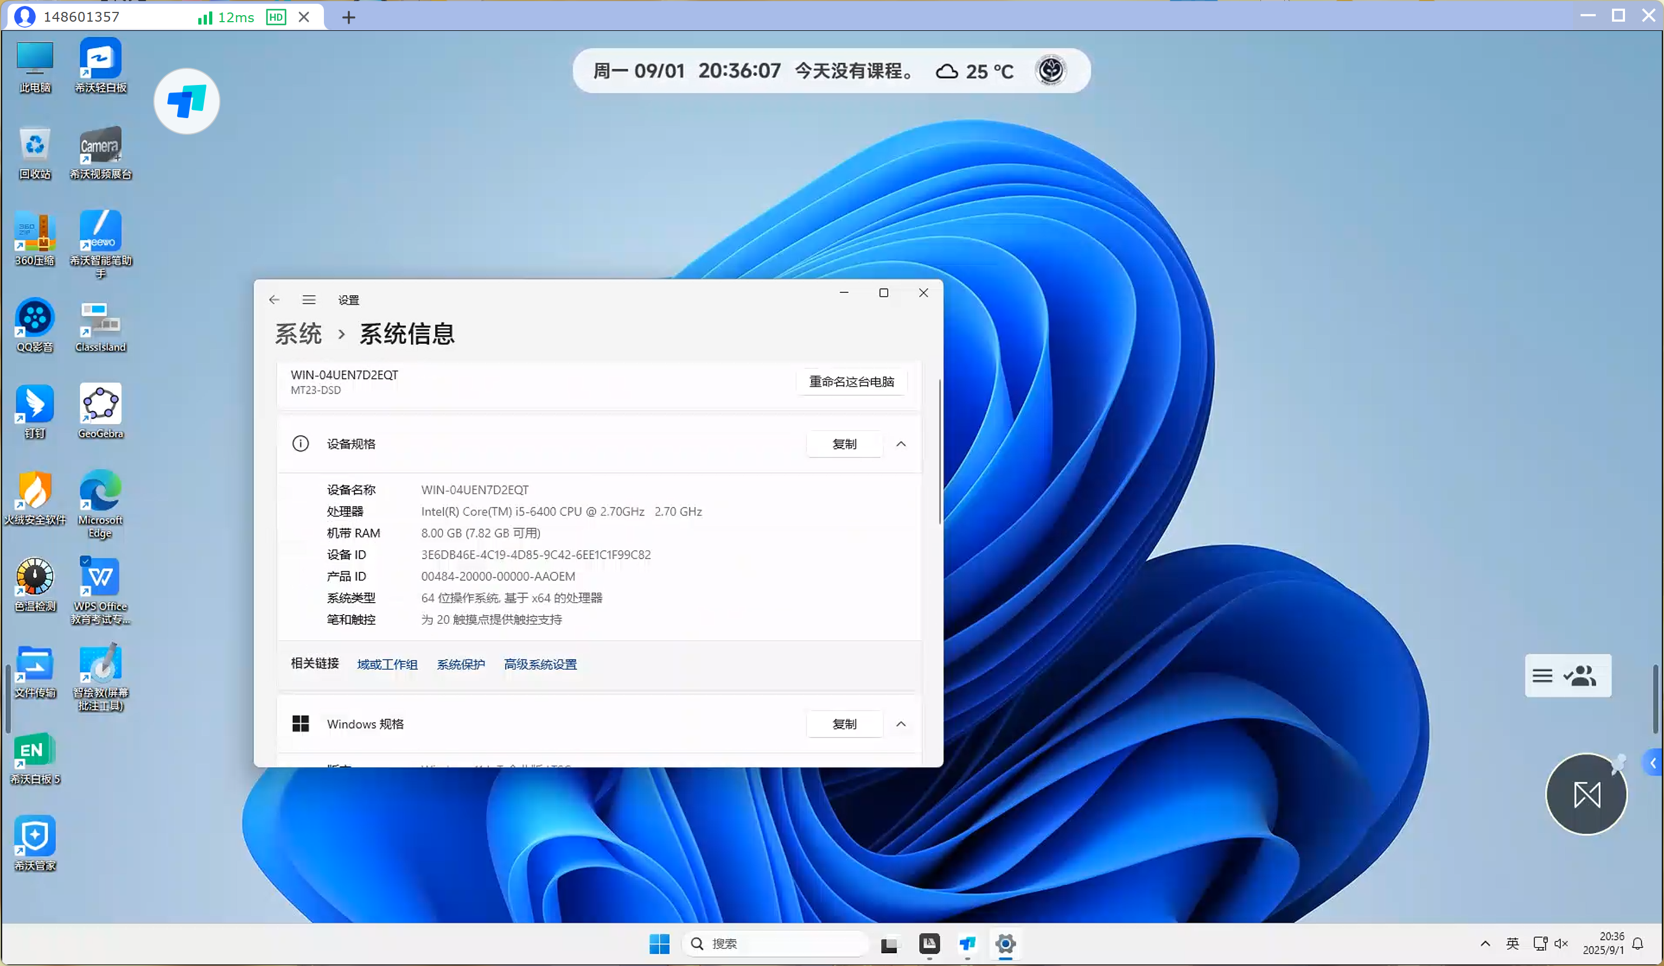Click the weather 25 °C display

click(974, 71)
